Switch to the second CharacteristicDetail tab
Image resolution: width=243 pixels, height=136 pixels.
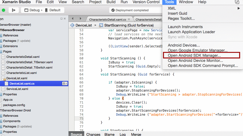click(149, 20)
